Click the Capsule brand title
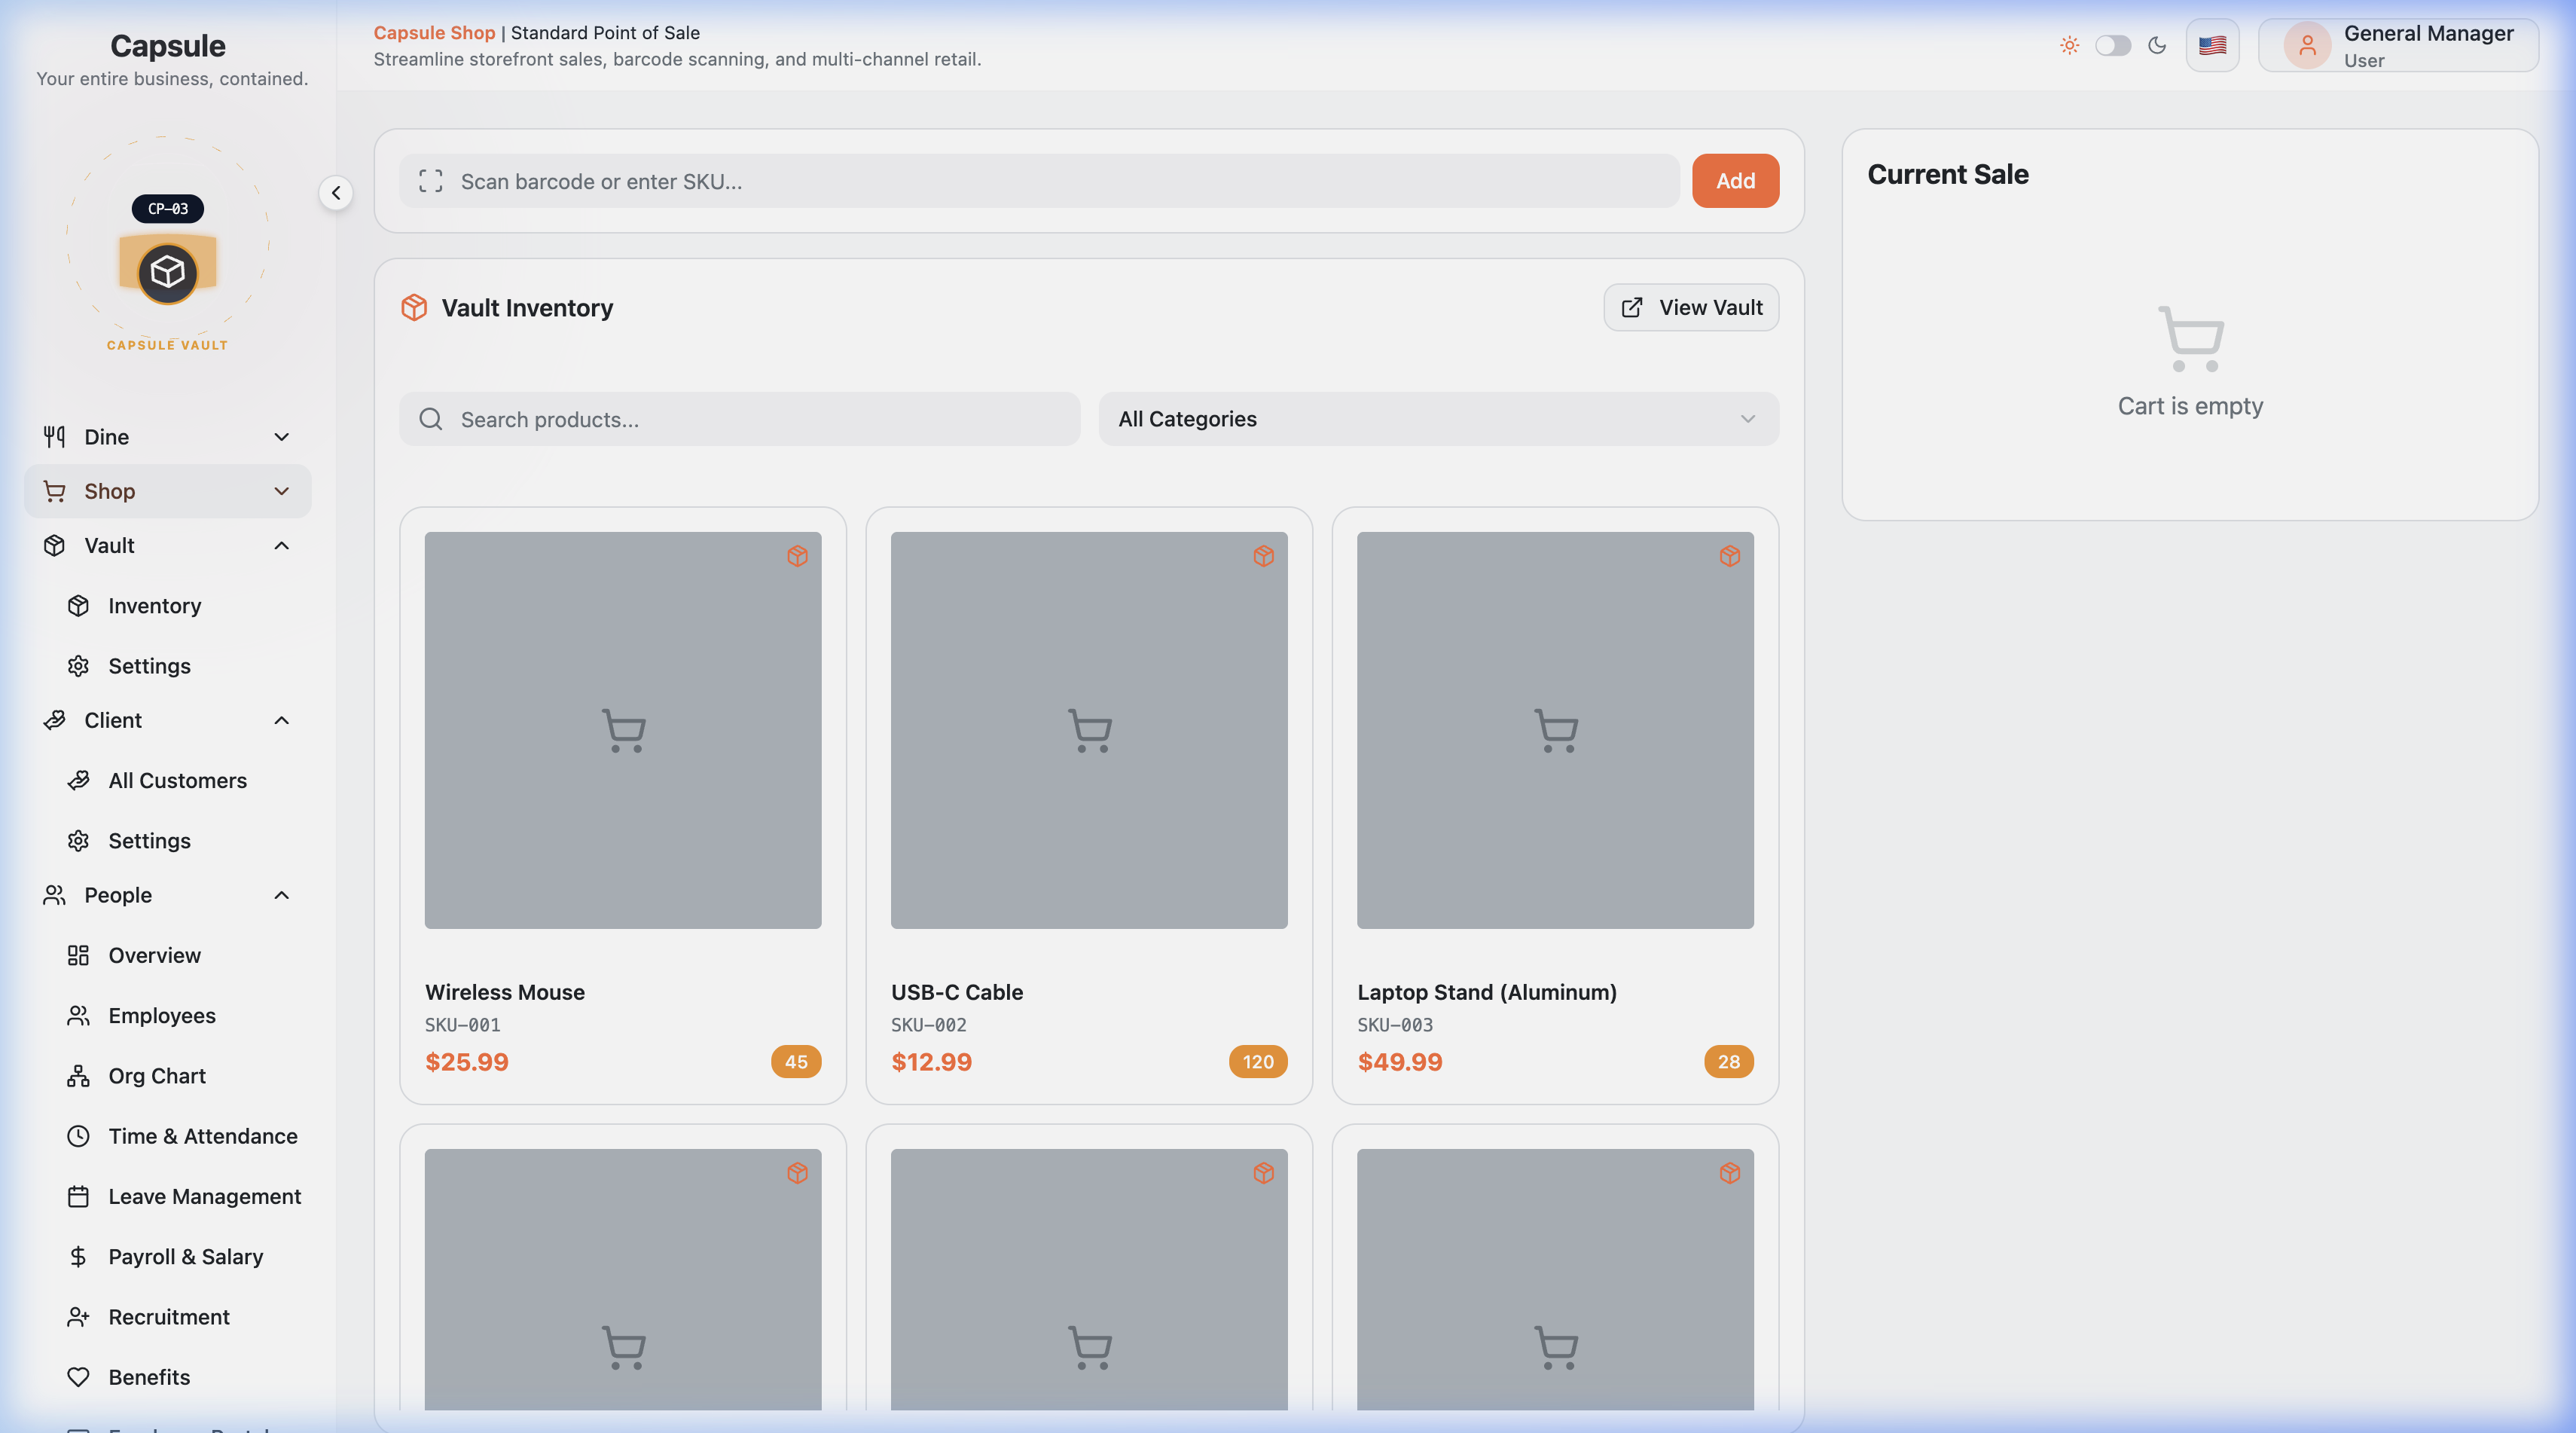This screenshot has height=1433, width=2576. point(168,45)
